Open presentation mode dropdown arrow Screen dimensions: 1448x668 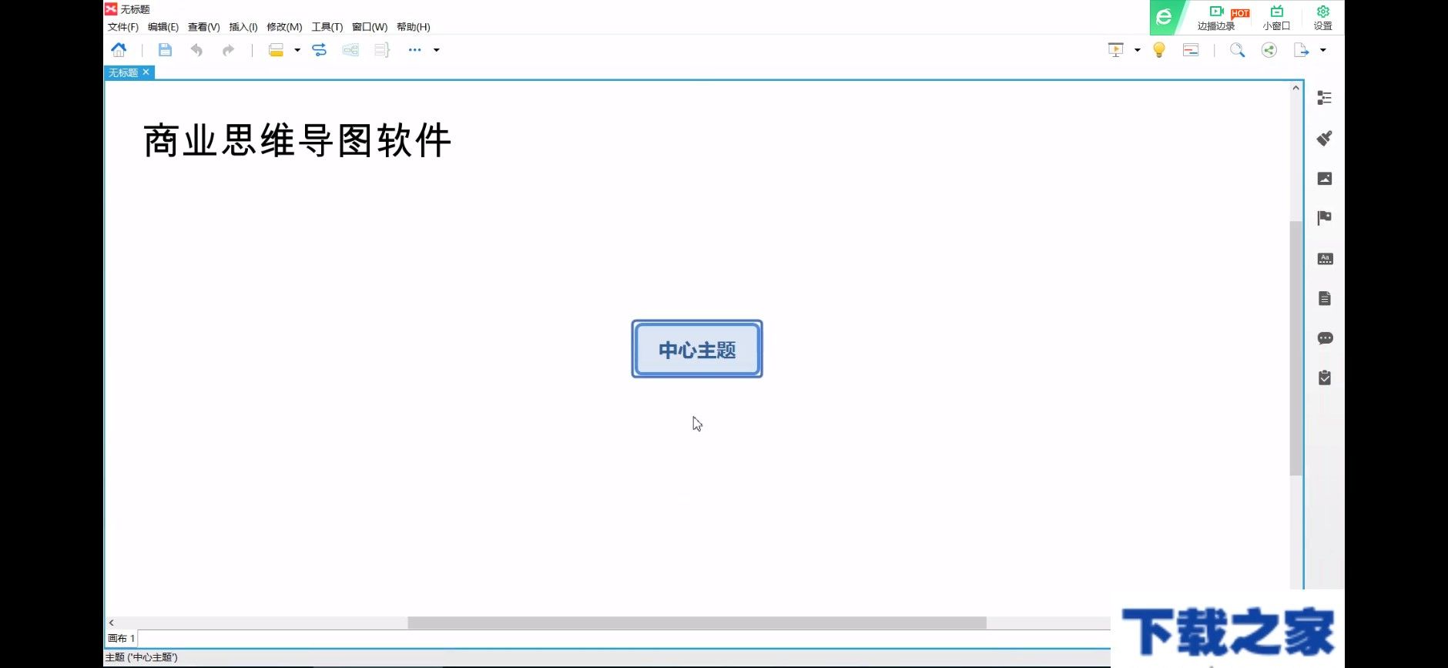pyautogui.click(x=1138, y=50)
